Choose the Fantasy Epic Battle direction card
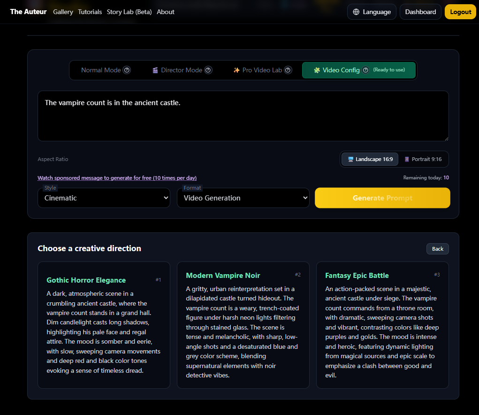 (x=382, y=325)
